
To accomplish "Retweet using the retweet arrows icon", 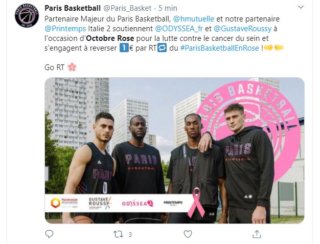I will click(119, 234).
